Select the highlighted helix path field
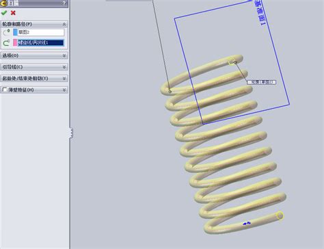The width and height of the screenshot is (324, 249). click(41, 42)
